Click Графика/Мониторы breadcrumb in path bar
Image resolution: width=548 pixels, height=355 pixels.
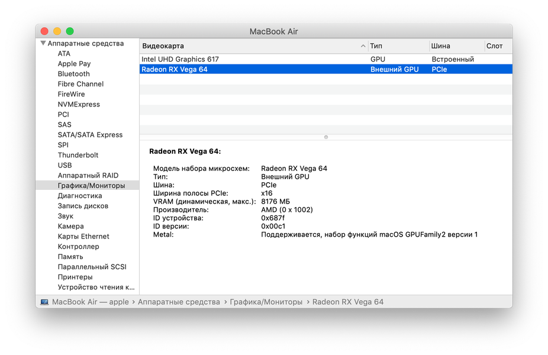click(x=266, y=302)
